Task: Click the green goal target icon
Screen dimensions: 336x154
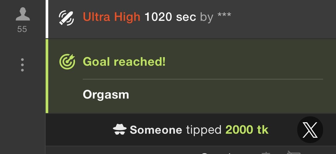Action: 67,62
